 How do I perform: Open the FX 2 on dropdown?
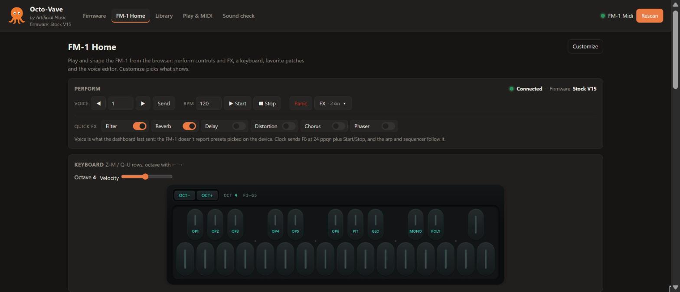pyautogui.click(x=333, y=104)
